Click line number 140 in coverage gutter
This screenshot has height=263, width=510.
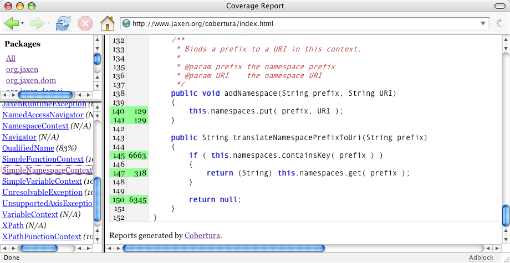[118, 111]
